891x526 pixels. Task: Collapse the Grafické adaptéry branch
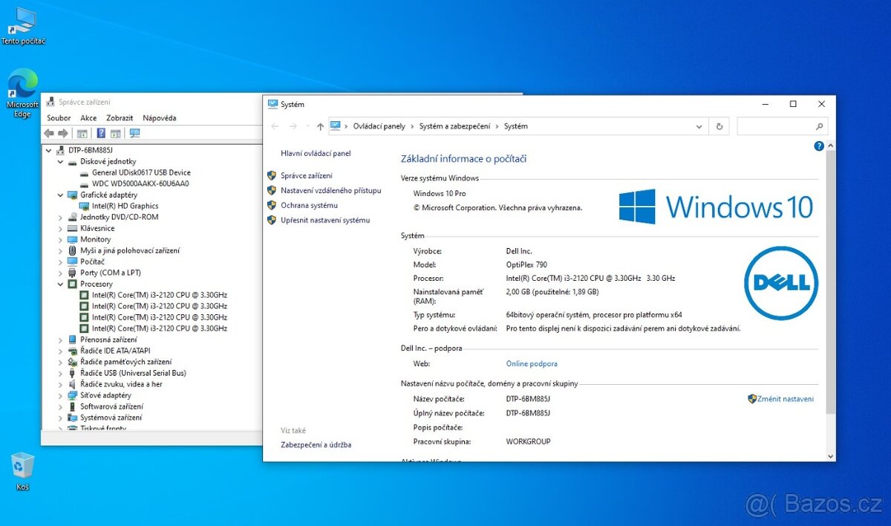click(x=61, y=195)
